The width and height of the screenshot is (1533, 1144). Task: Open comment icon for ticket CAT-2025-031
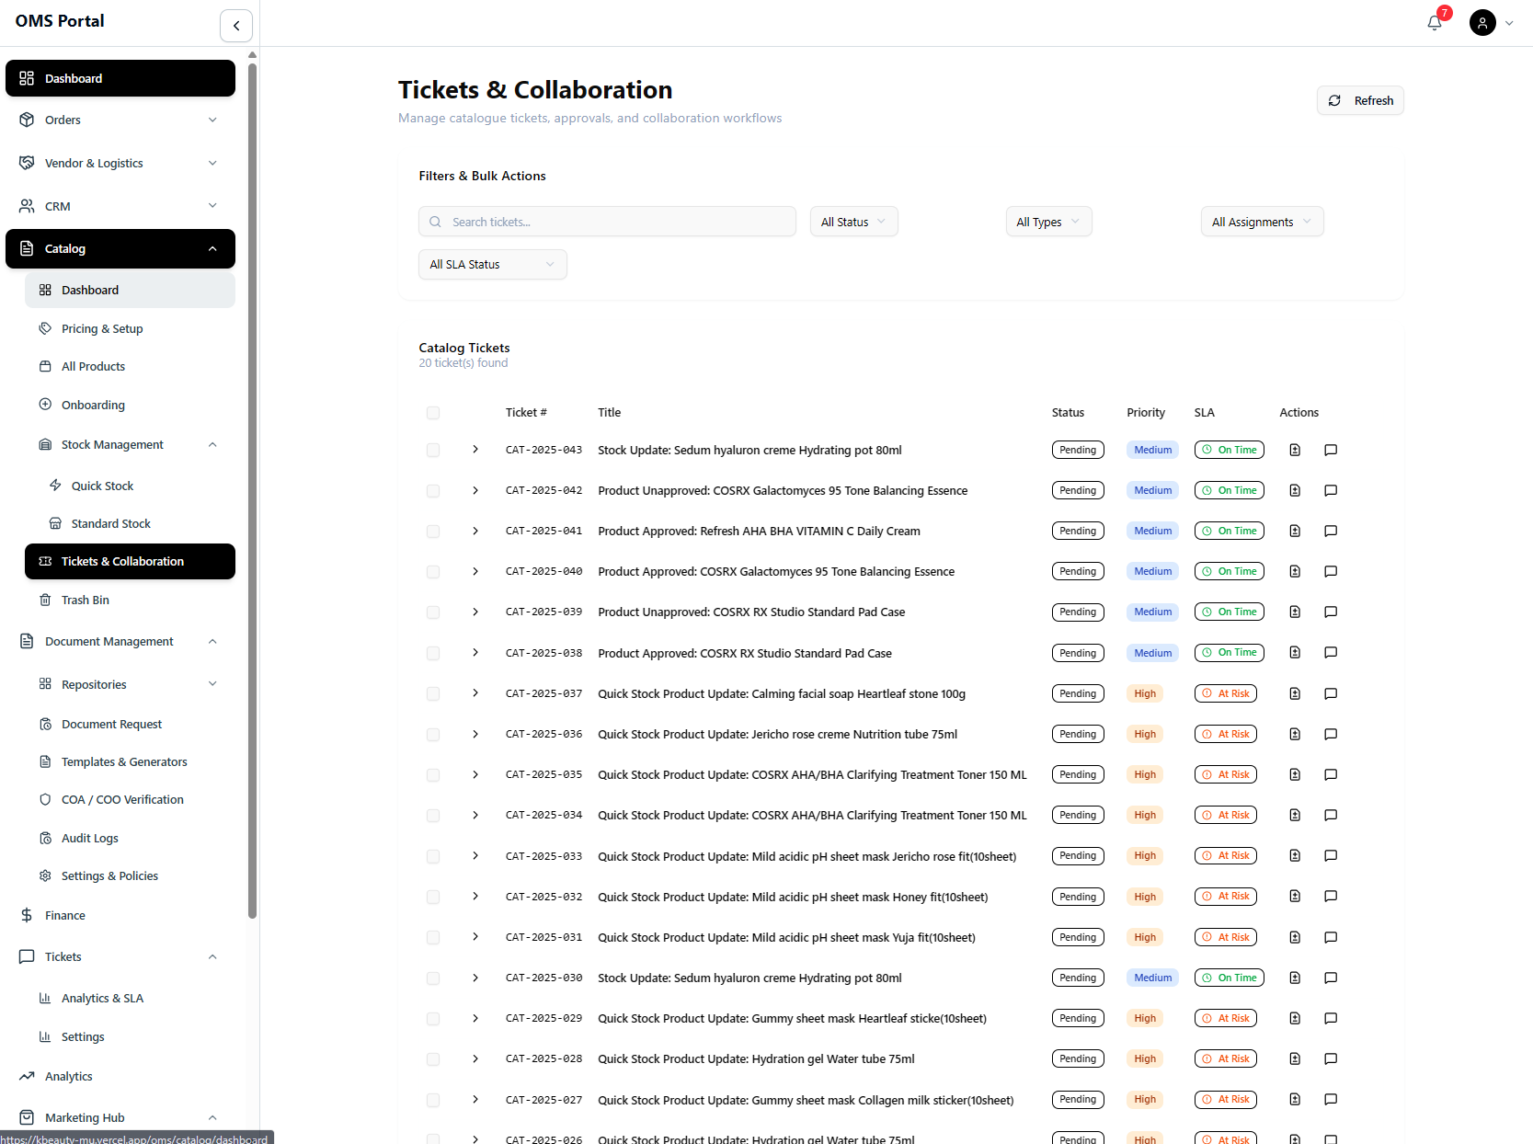click(1331, 937)
